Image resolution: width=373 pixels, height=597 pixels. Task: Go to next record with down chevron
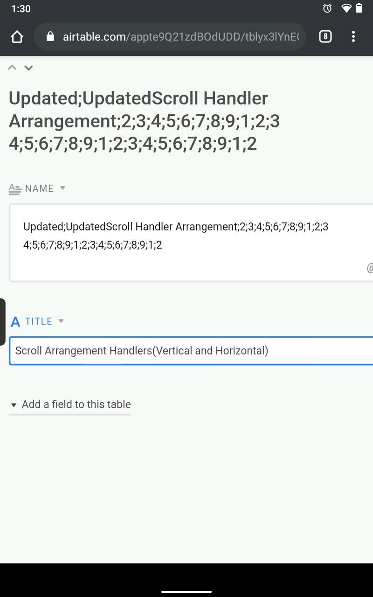point(28,68)
